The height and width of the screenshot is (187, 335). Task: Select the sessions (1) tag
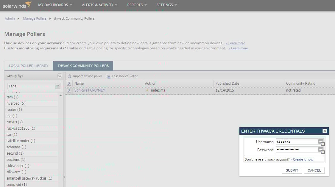[x=31, y=159]
